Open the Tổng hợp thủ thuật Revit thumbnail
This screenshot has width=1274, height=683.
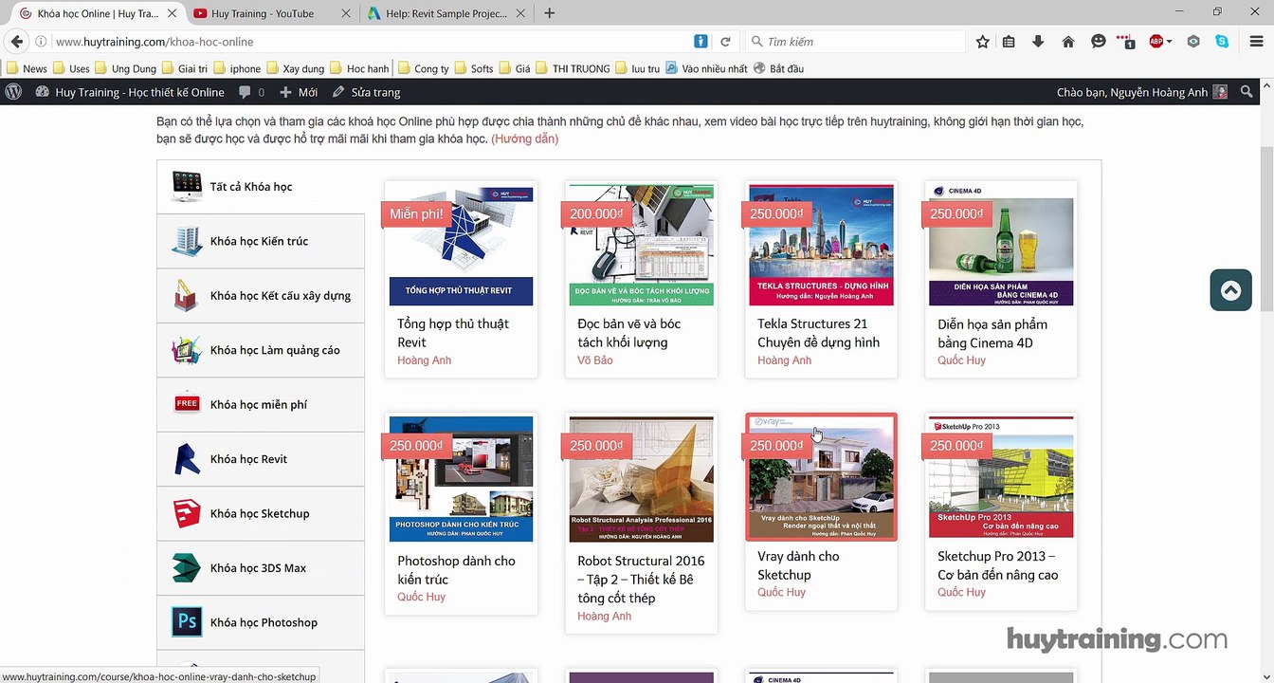pyautogui.click(x=462, y=245)
